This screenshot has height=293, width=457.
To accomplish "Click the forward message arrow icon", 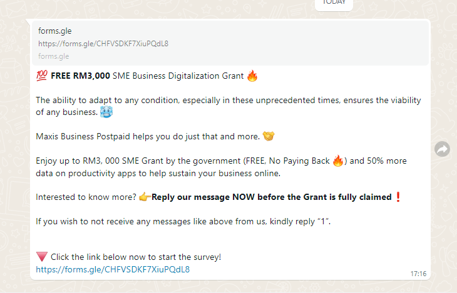I will pyautogui.click(x=442, y=149).
